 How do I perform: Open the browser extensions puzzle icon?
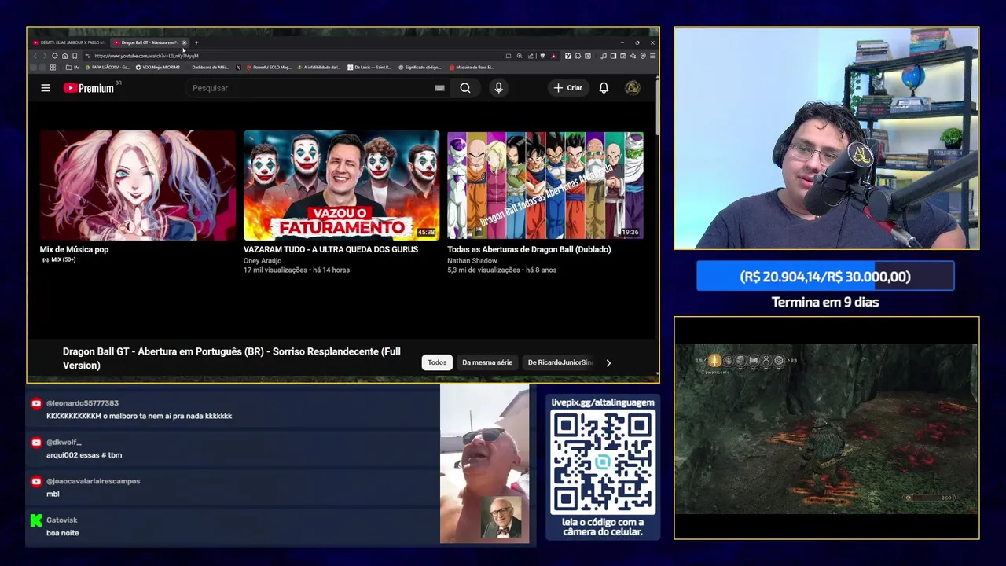(x=578, y=56)
